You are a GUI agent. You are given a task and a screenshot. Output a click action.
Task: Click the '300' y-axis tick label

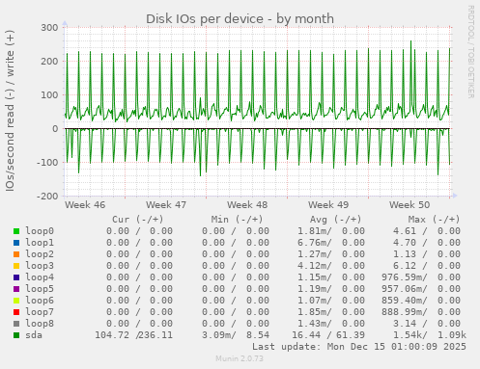[49, 28]
